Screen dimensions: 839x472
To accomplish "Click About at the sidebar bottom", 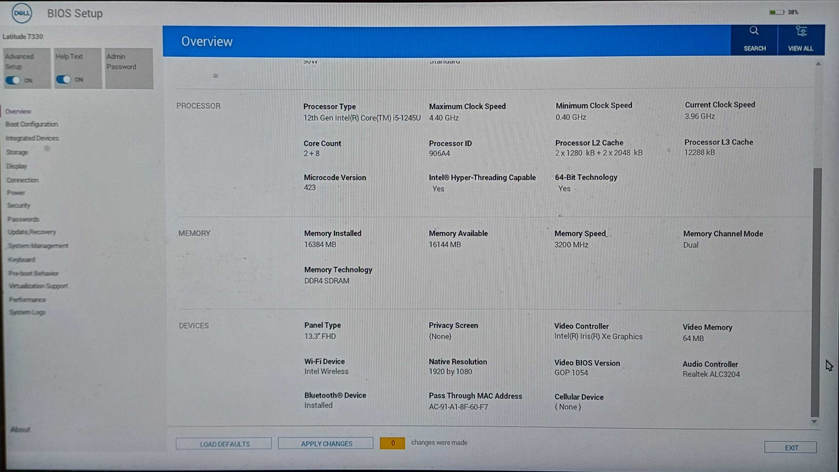I will click(20, 430).
